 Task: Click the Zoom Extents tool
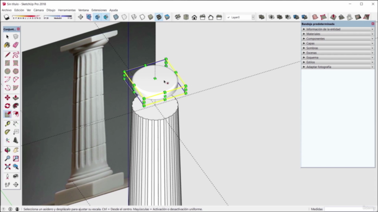[x=8, y=167]
